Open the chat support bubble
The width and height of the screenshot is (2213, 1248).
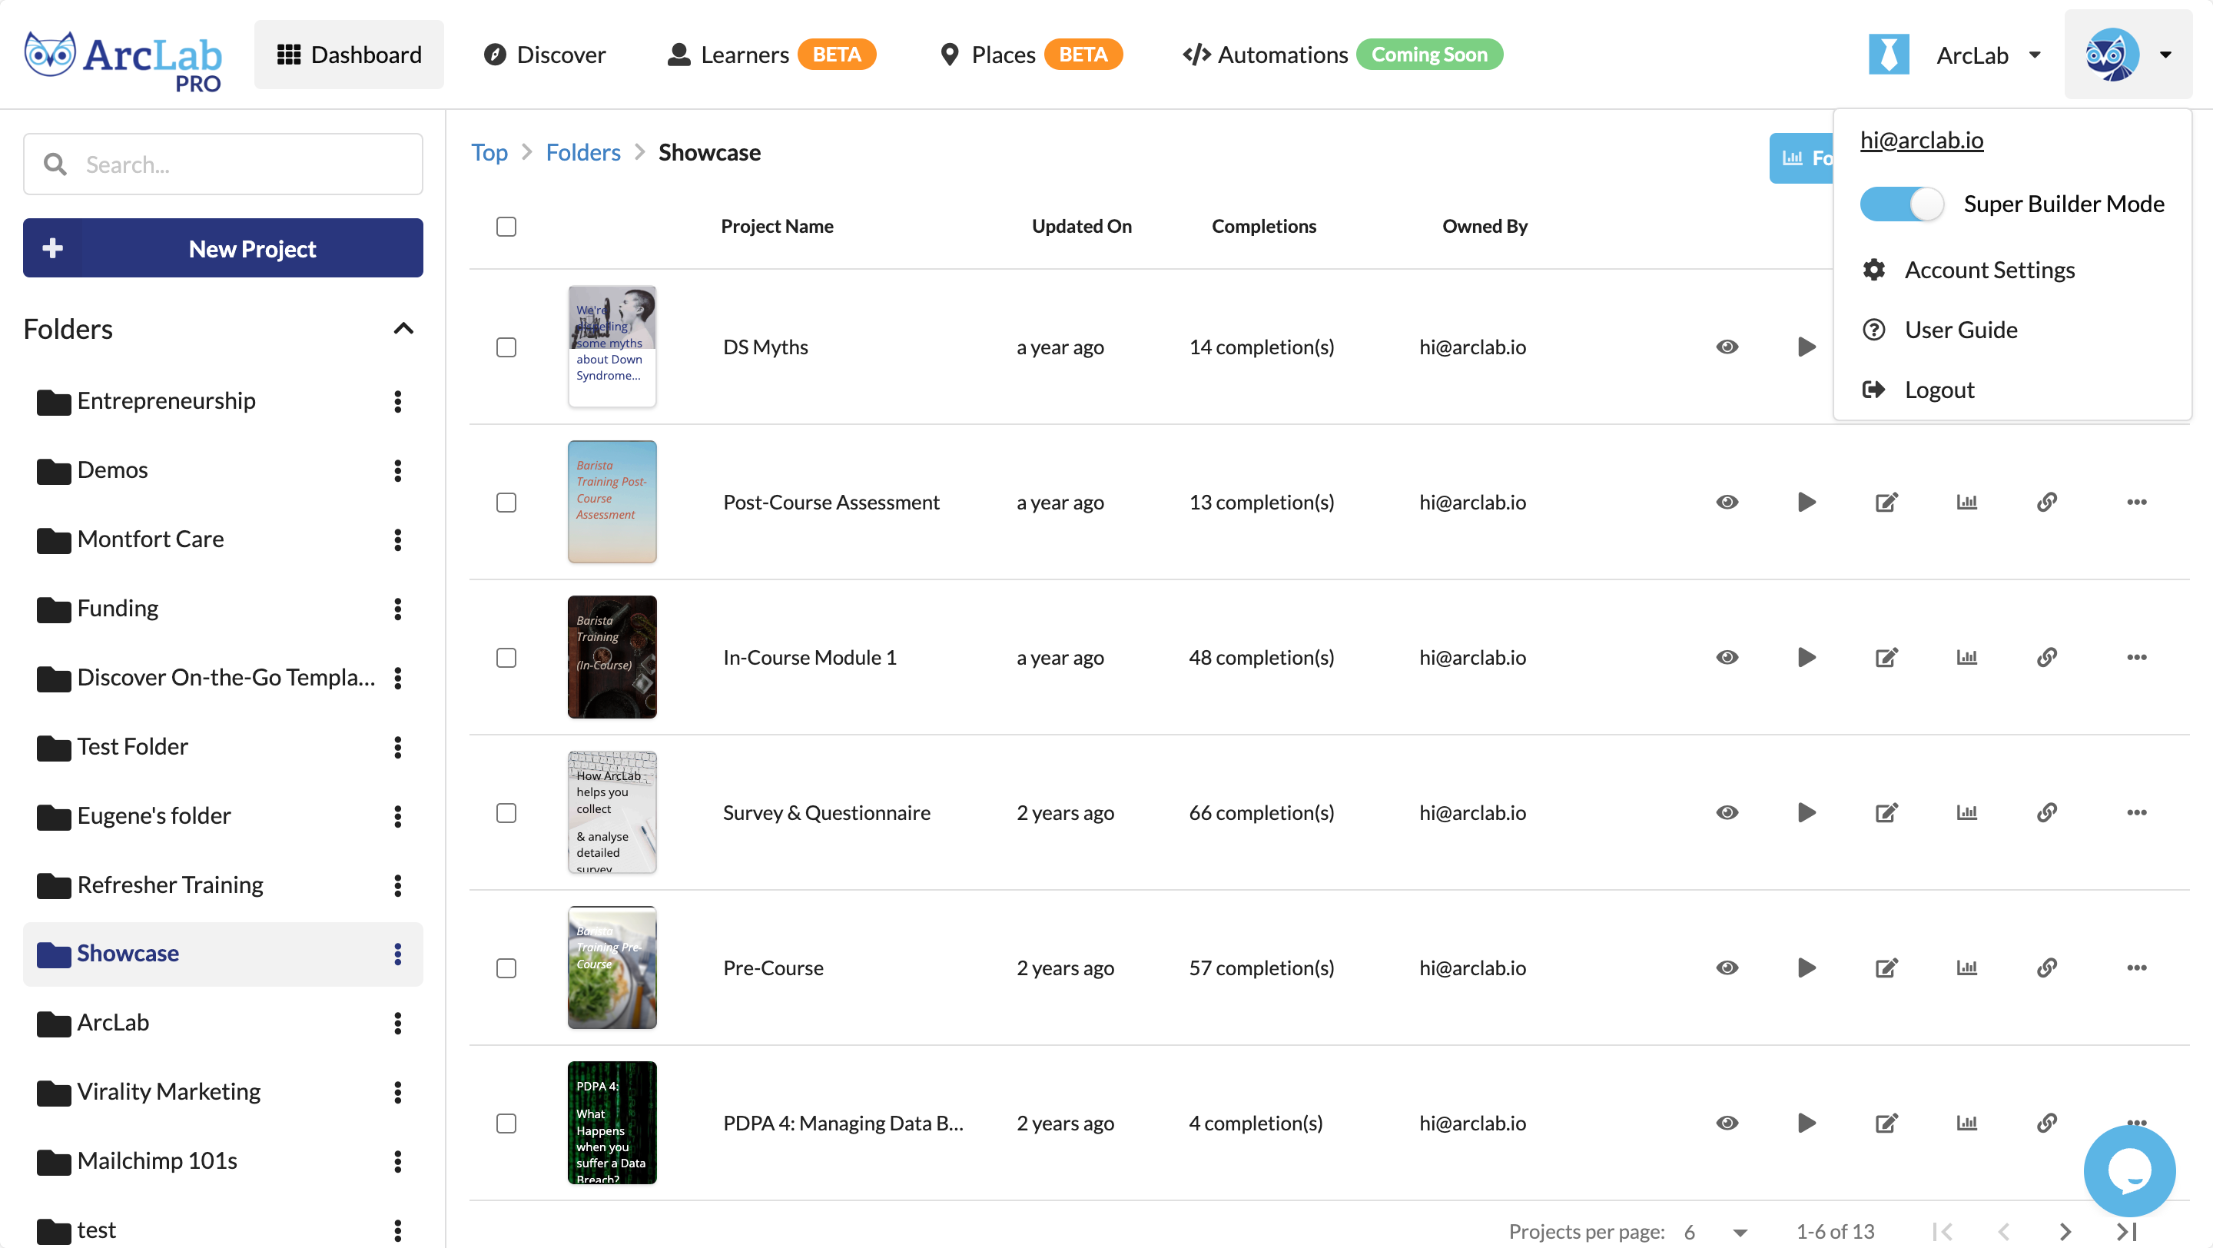(x=2128, y=1170)
